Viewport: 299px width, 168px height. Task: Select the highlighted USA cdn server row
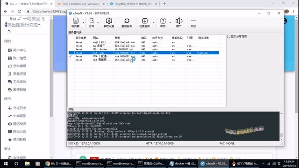[x=144, y=53]
